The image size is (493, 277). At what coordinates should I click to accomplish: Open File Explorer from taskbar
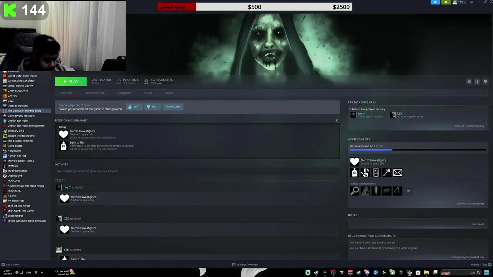click(426, 272)
